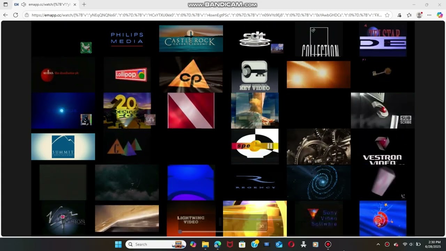The width and height of the screenshot is (446, 251).
Task: Open the browser extensions menu
Action: pyautogui.click(x=399, y=15)
